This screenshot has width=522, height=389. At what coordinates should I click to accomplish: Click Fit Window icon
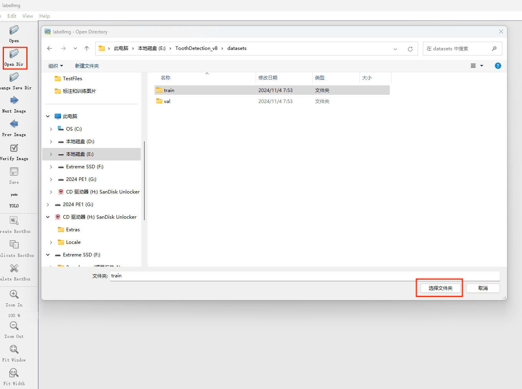click(x=14, y=349)
